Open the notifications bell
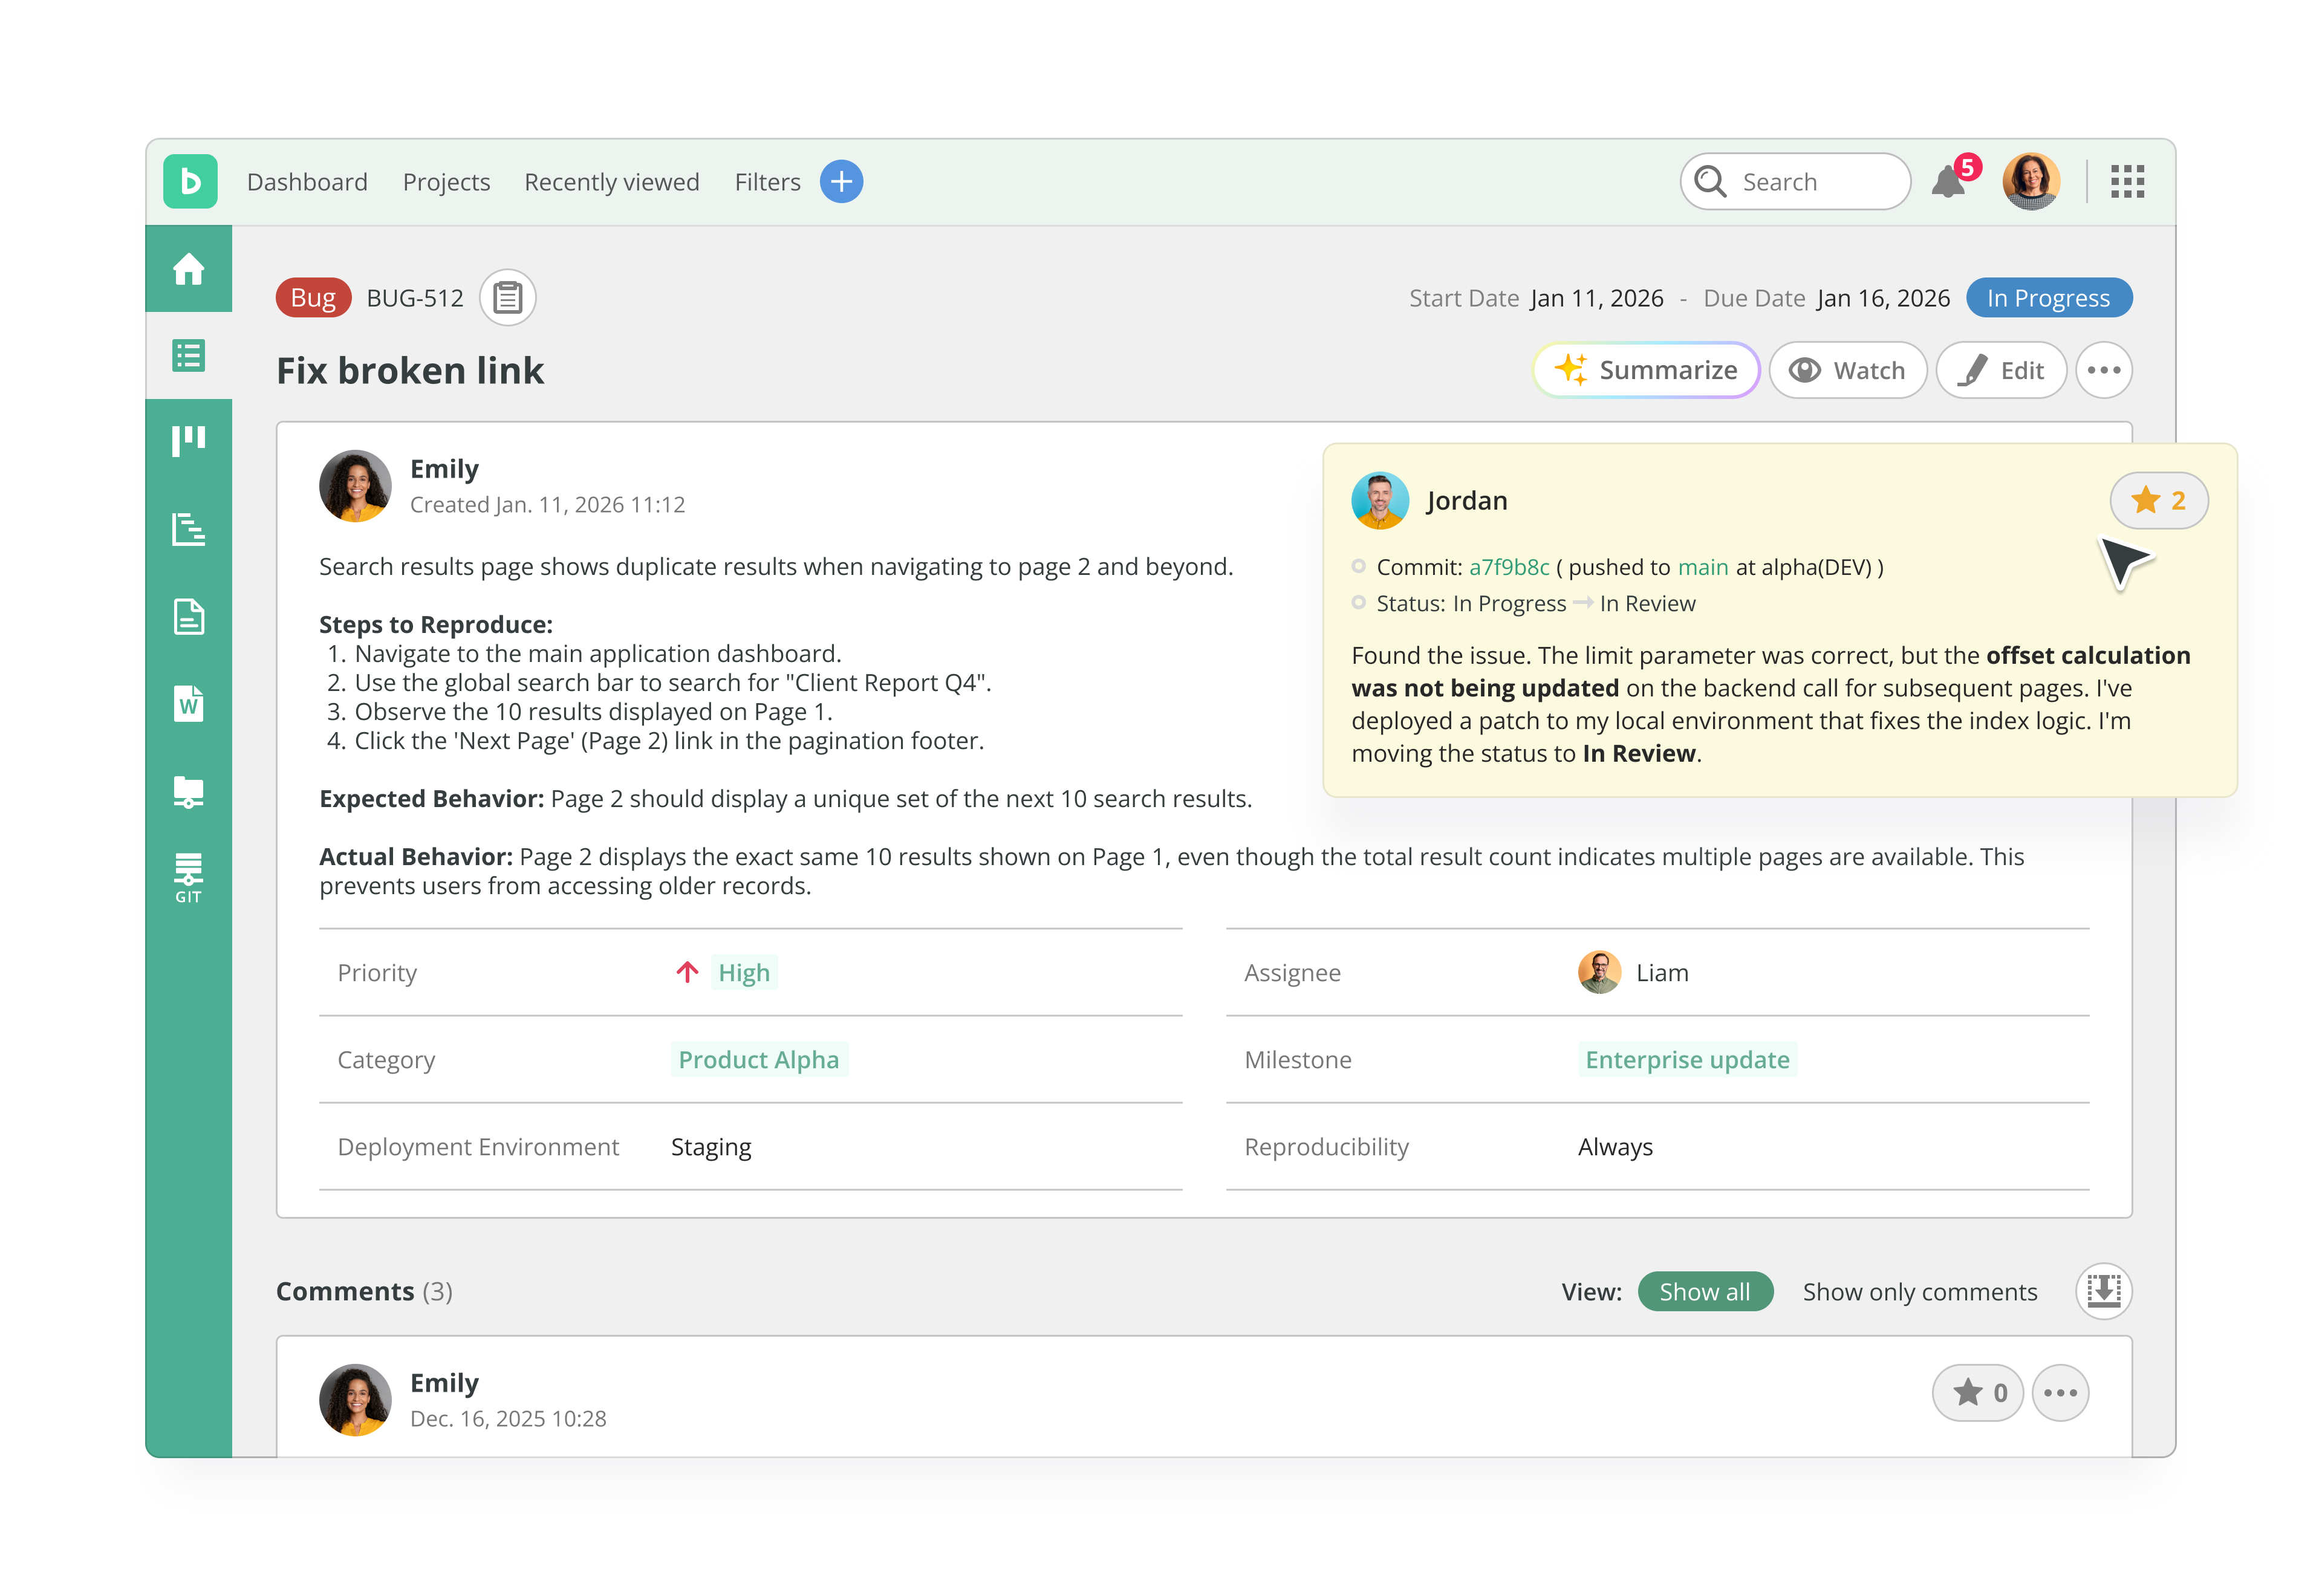Screen dimensions: 2322x1596 (1947, 182)
